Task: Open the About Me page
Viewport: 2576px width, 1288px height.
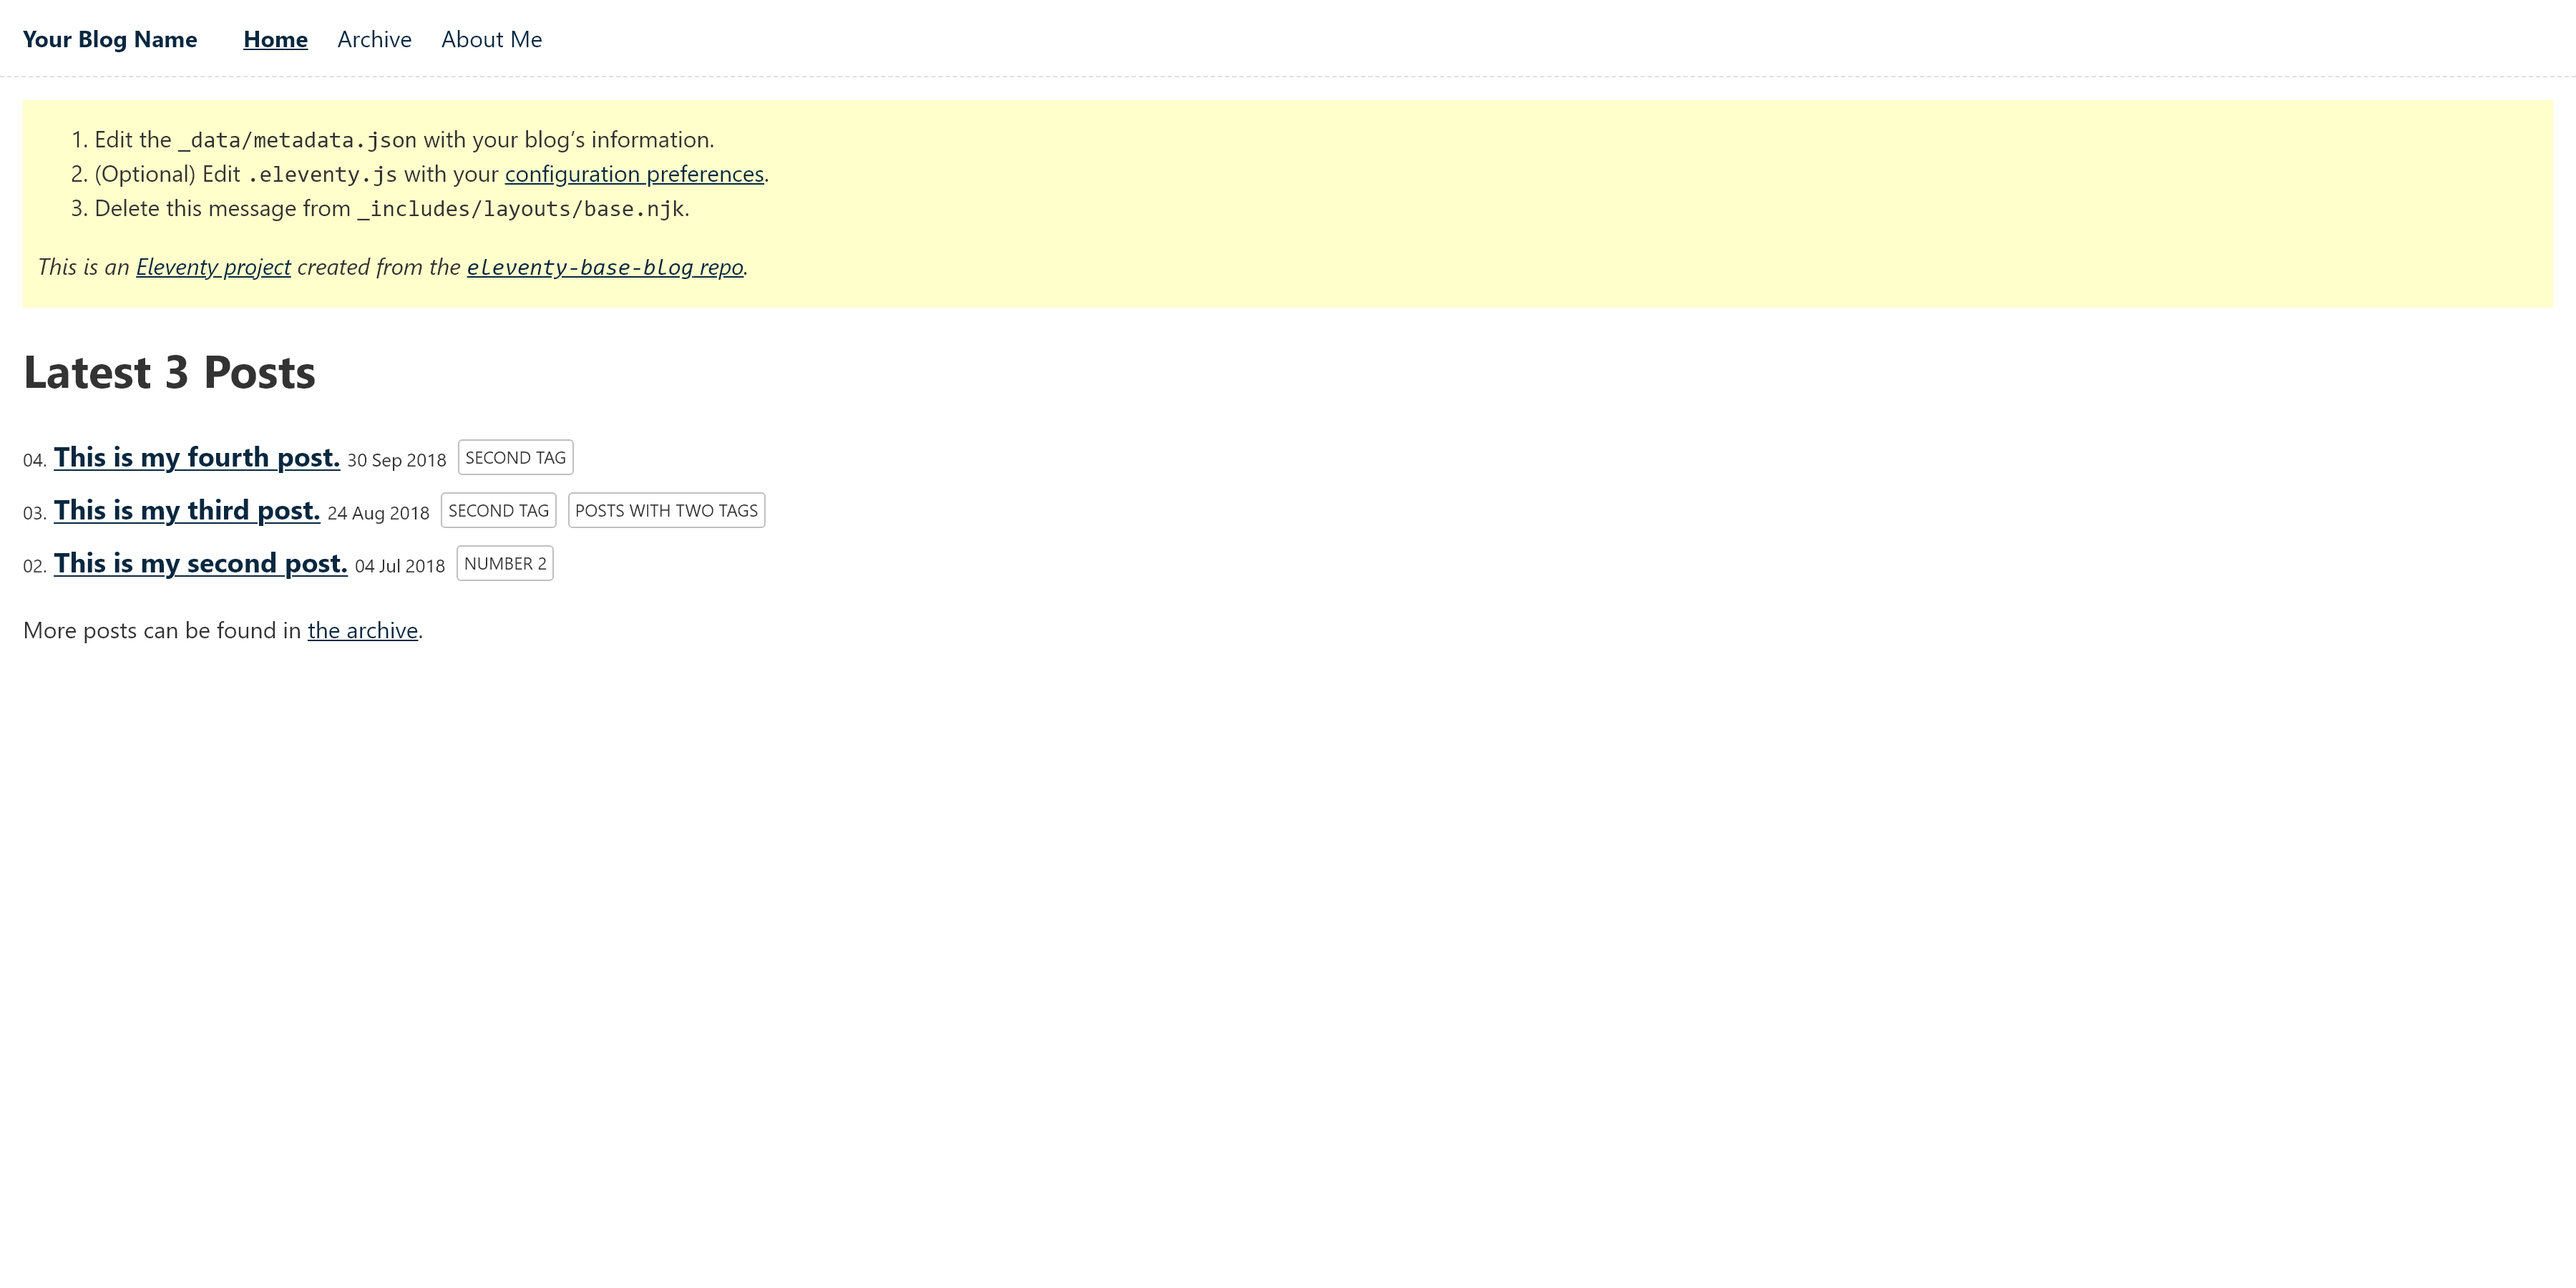Action: click(491, 39)
